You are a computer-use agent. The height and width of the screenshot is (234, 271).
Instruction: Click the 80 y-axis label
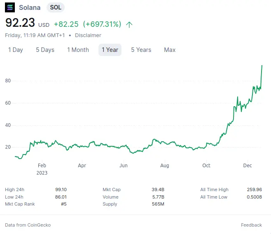[x=8, y=81]
